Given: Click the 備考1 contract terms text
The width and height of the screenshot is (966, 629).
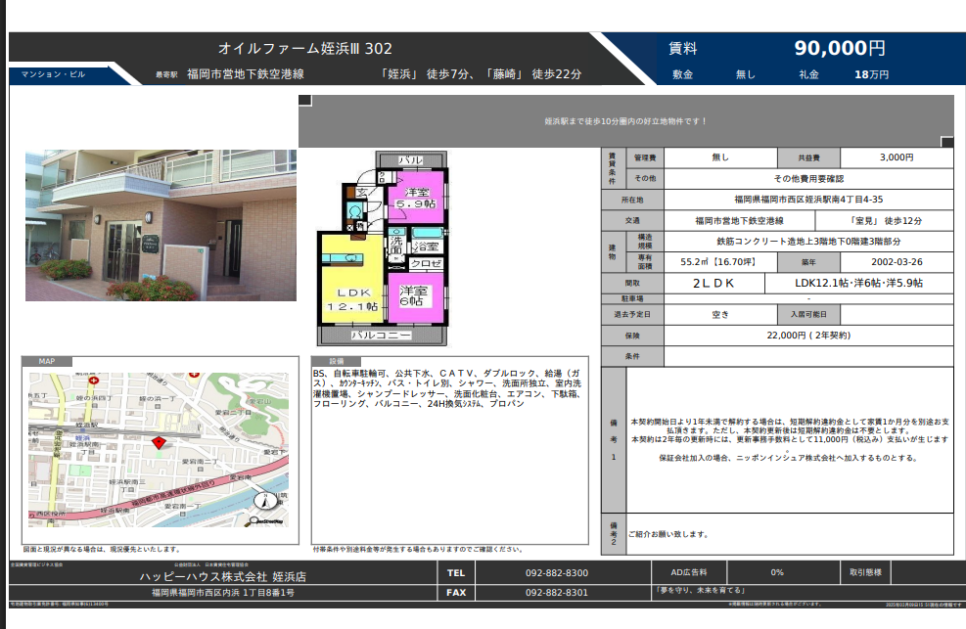Looking at the screenshot, I should [x=790, y=439].
